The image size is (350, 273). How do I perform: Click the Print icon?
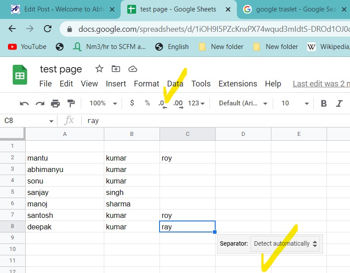coord(55,103)
